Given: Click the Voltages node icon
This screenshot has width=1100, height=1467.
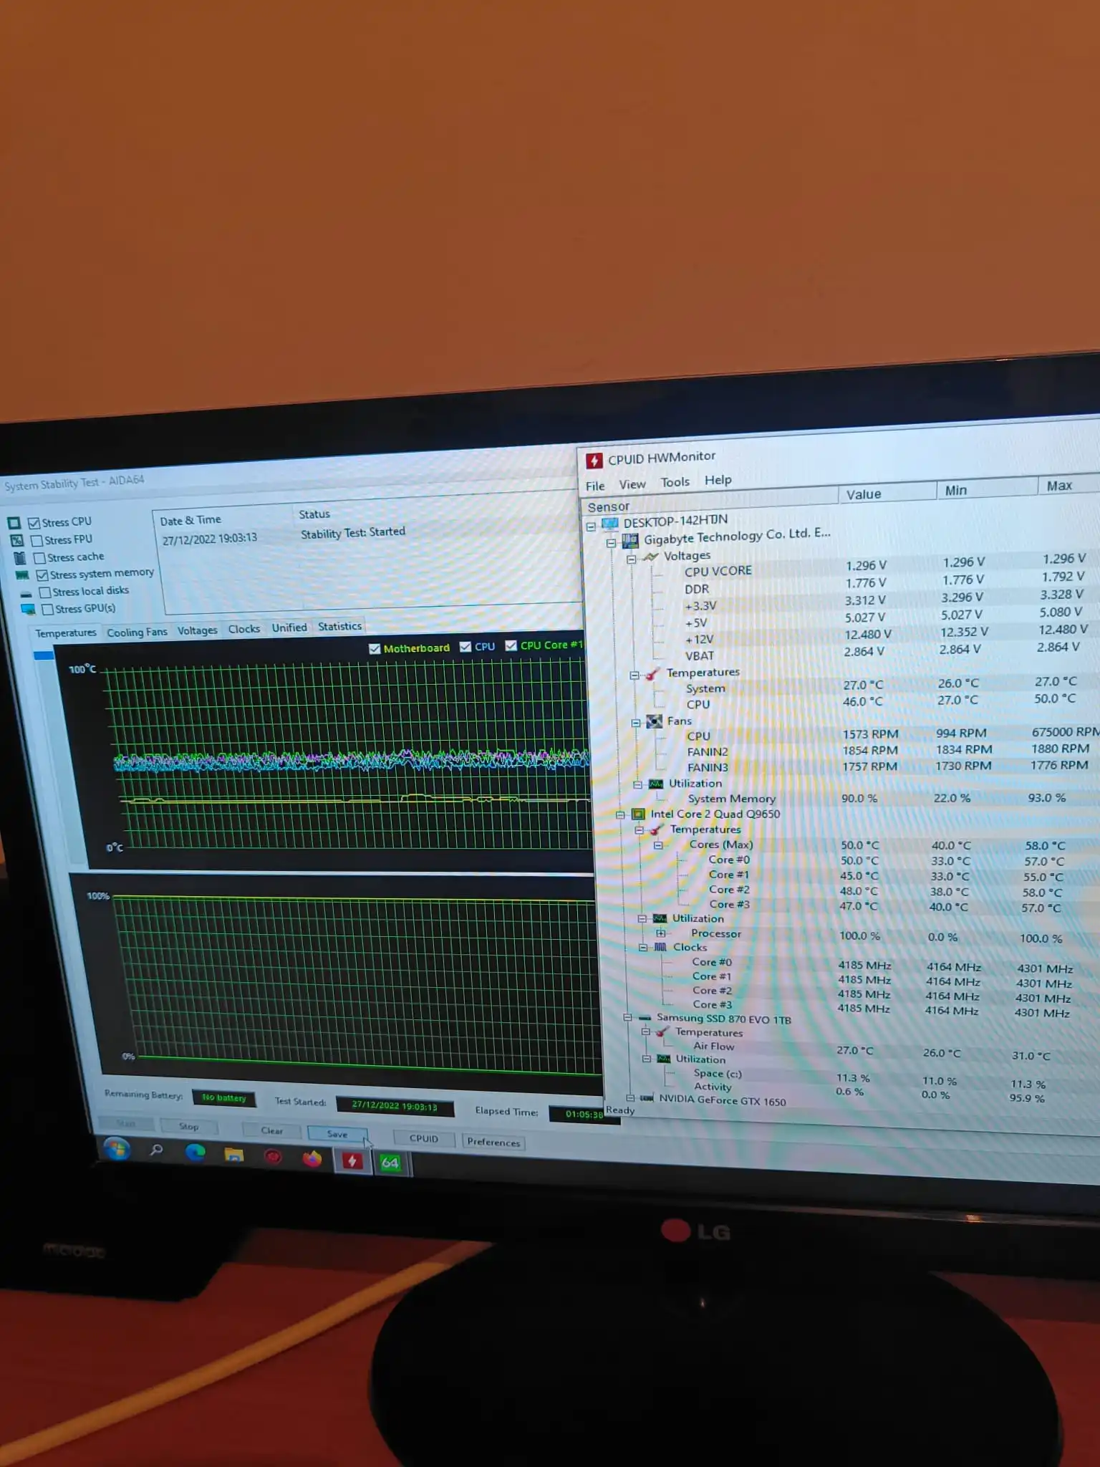Looking at the screenshot, I should 650,557.
